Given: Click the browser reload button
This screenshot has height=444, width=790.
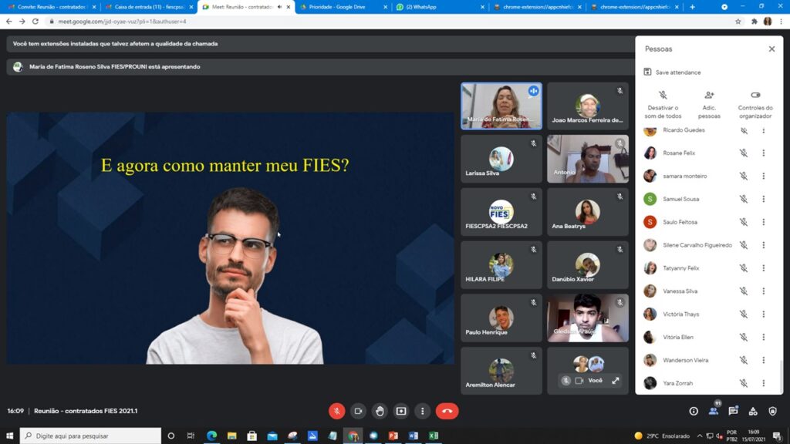Looking at the screenshot, I should [35, 22].
